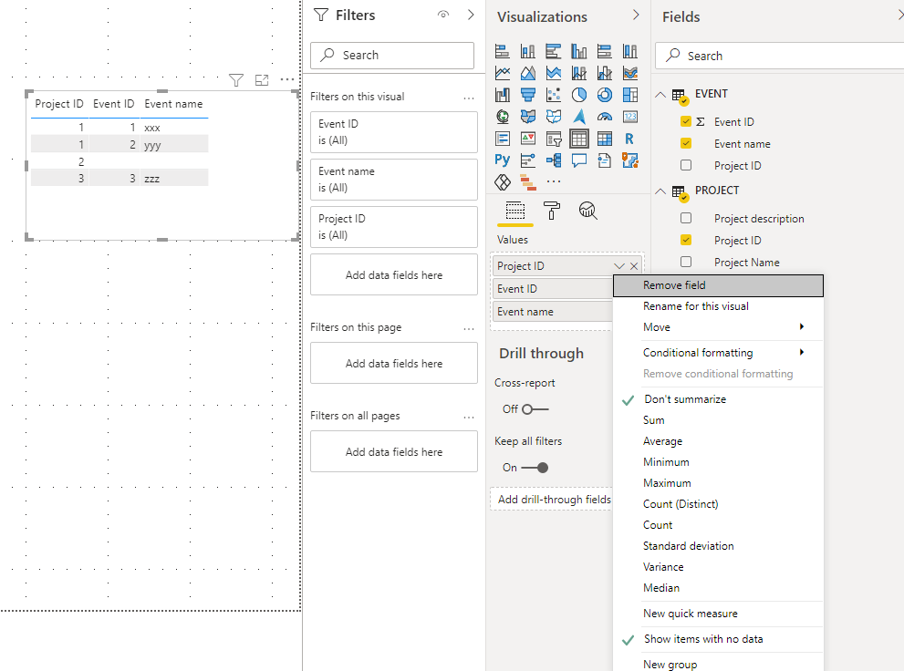Select Sum summarization option

click(718, 420)
